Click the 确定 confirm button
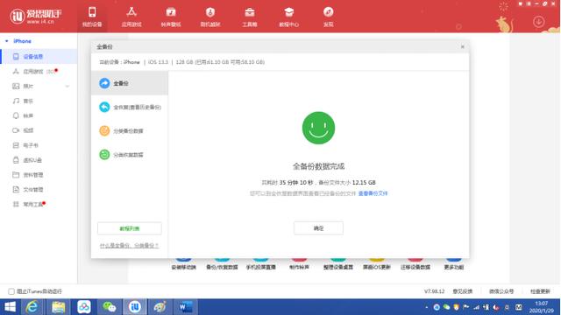This screenshot has height=315, width=561. pos(318,227)
